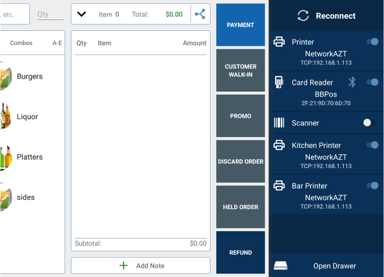Switch off the Bar Printer toggle

click(372, 186)
